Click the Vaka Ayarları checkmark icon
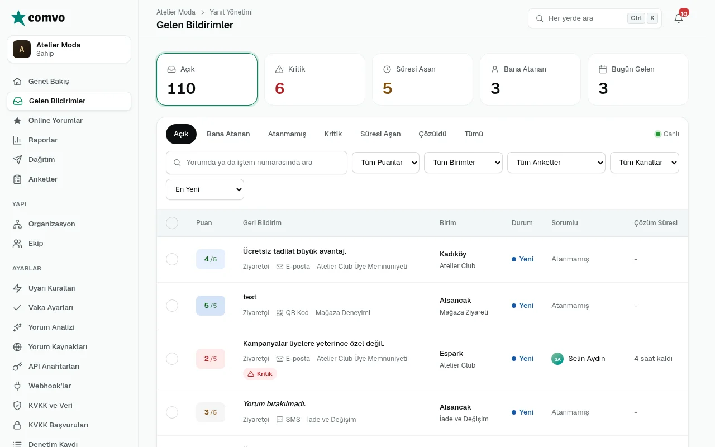This screenshot has height=447, width=715. 17,308
